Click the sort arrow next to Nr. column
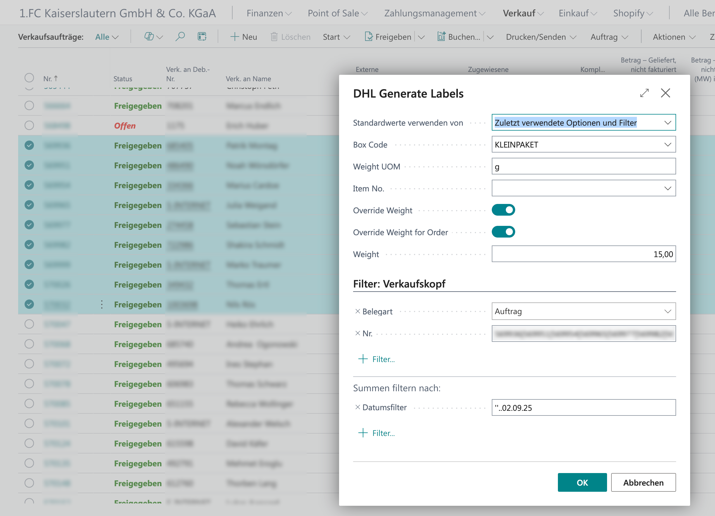 56,78
